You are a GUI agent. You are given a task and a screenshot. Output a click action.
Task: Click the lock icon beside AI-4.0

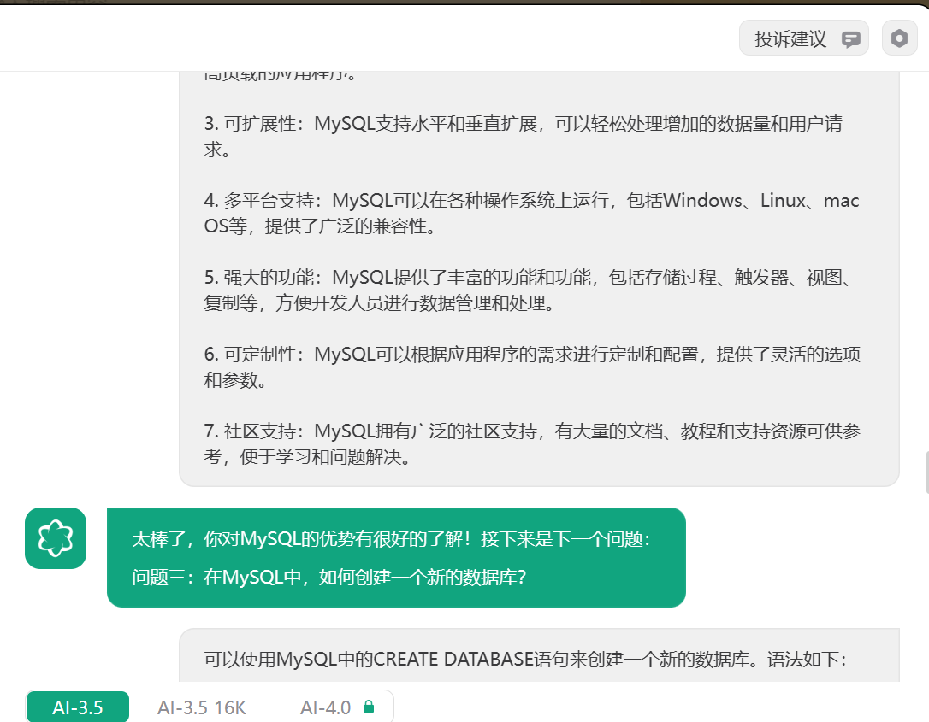coord(369,706)
